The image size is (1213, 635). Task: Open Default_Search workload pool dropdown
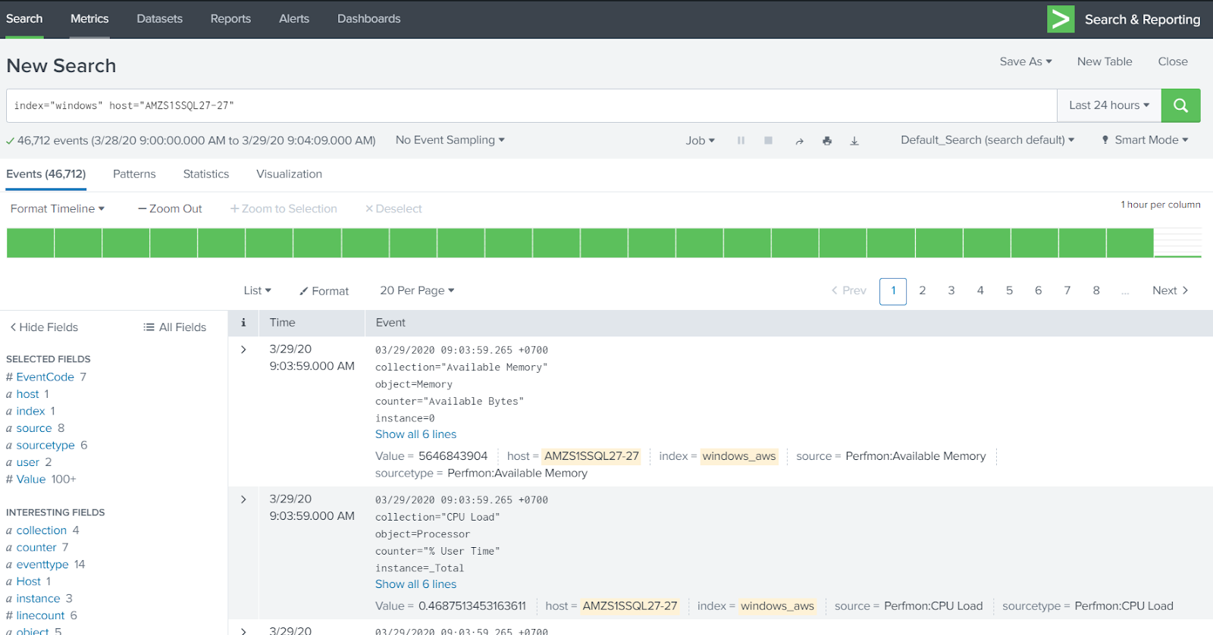pyautogui.click(x=988, y=140)
